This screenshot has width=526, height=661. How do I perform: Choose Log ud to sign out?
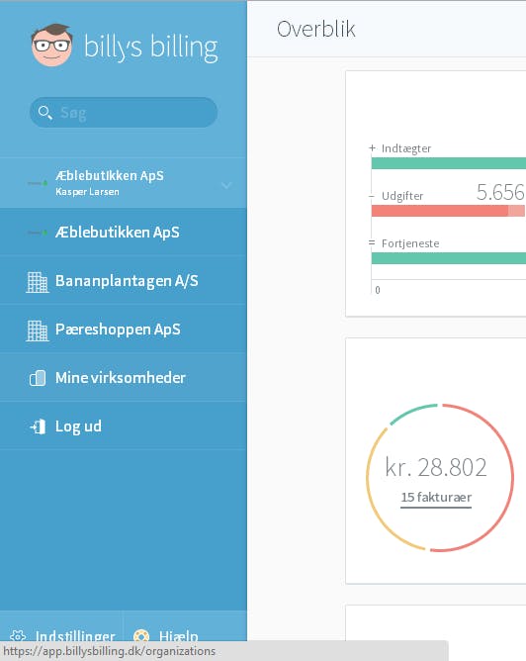[124, 426]
